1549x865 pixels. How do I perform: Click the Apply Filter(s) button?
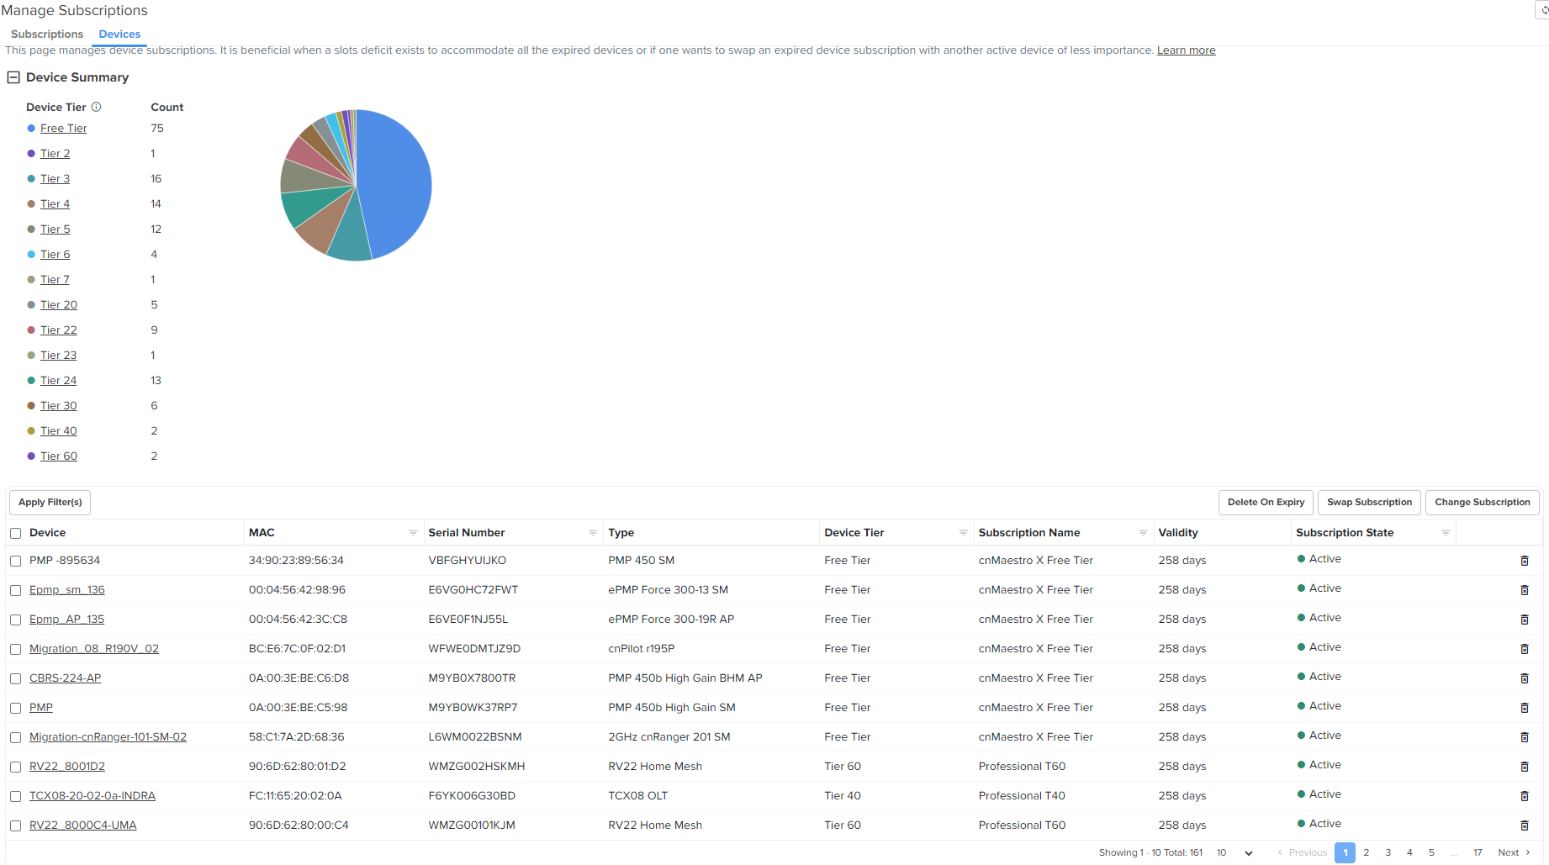pyautogui.click(x=50, y=503)
